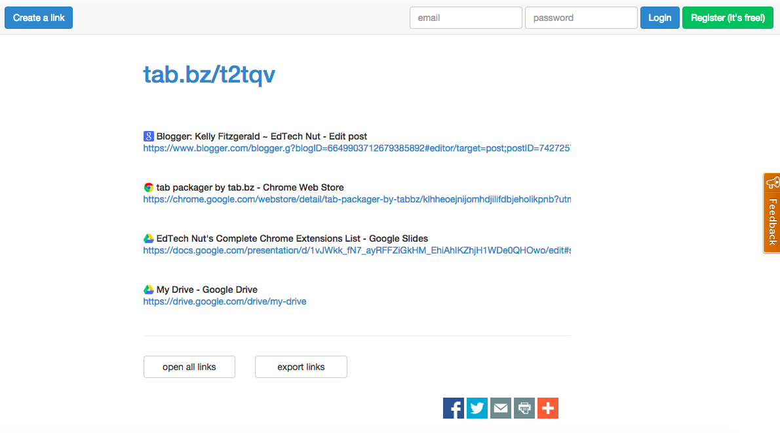Select EdTech Nut's Complete Chrome Extensions List title
This screenshot has height=433, width=780.
click(292, 238)
